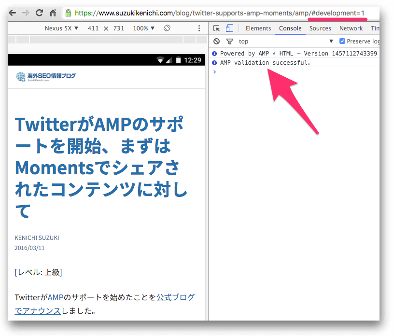Click the 2016/03/11 publish date

(x=29, y=248)
